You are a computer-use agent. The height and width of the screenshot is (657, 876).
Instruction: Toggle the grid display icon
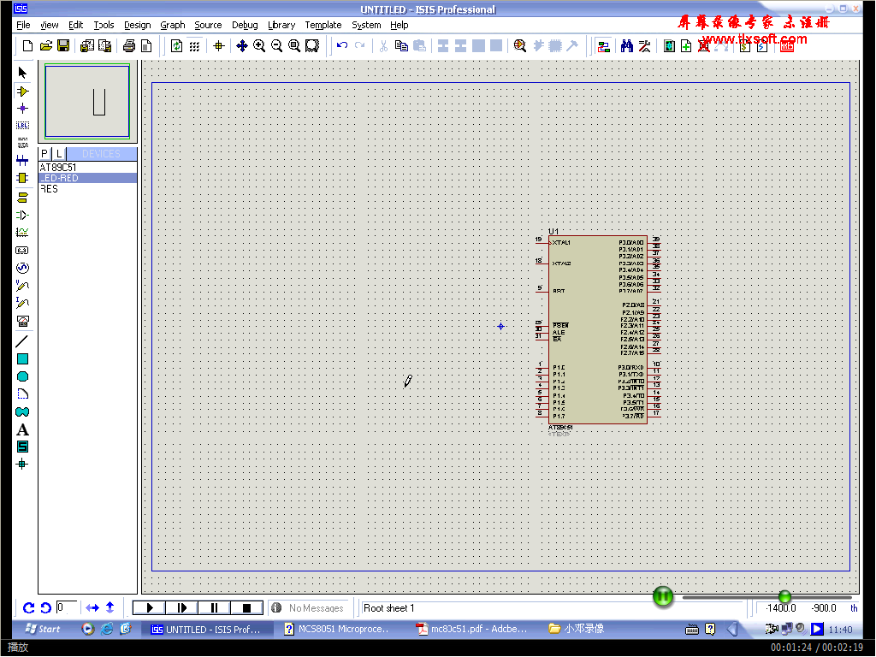point(194,46)
